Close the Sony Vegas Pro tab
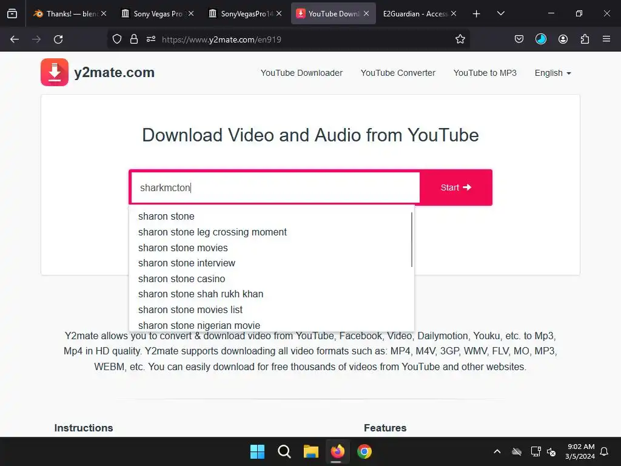 (191, 13)
